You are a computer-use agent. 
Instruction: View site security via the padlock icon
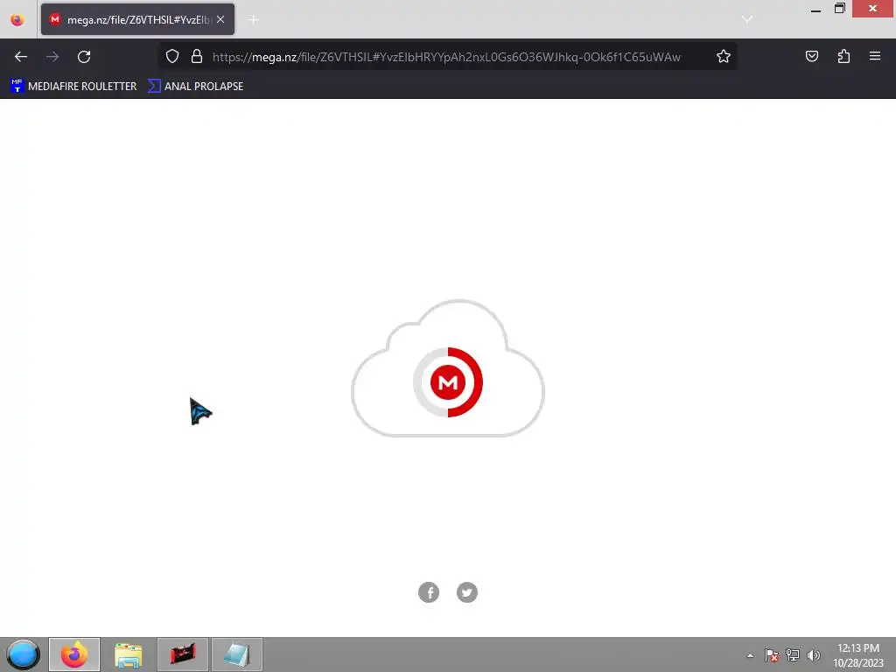pos(197,56)
